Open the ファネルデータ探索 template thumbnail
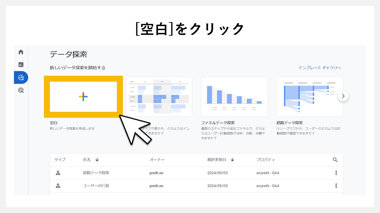 coord(234,96)
